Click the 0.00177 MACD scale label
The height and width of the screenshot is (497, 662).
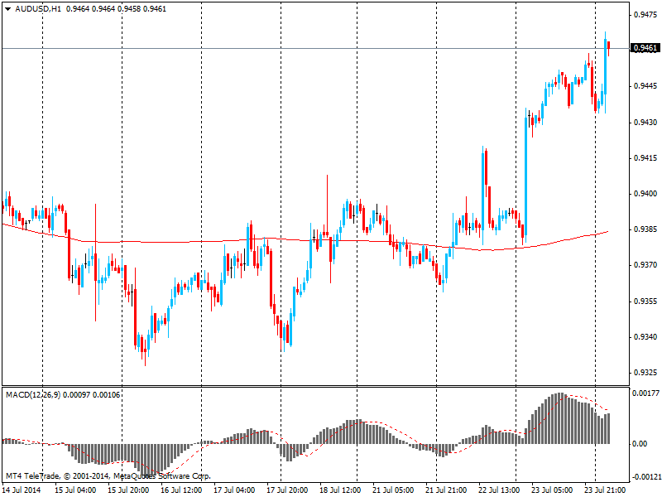click(x=645, y=393)
